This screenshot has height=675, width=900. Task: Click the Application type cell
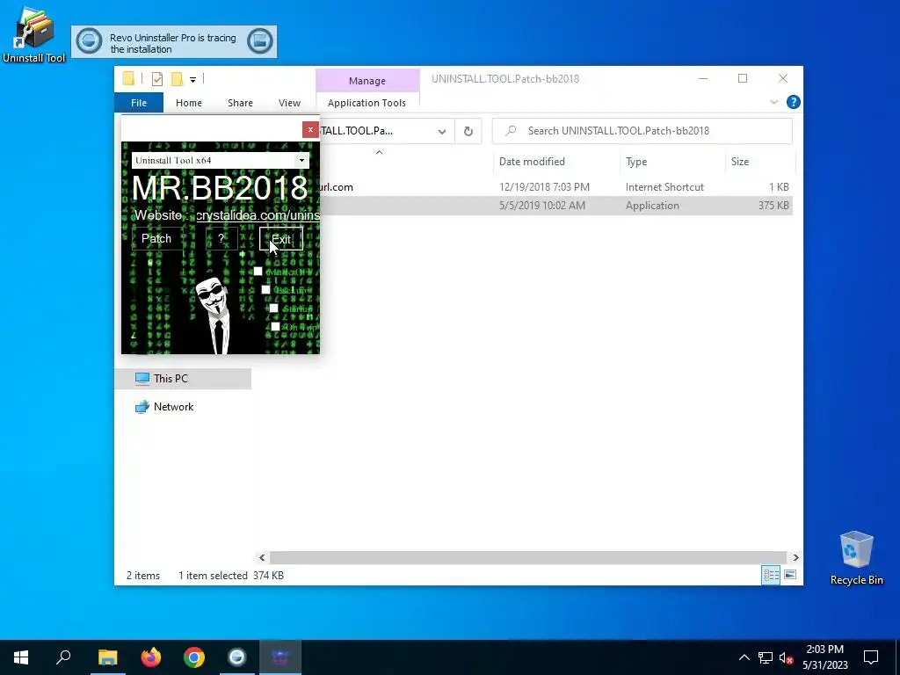click(x=652, y=206)
